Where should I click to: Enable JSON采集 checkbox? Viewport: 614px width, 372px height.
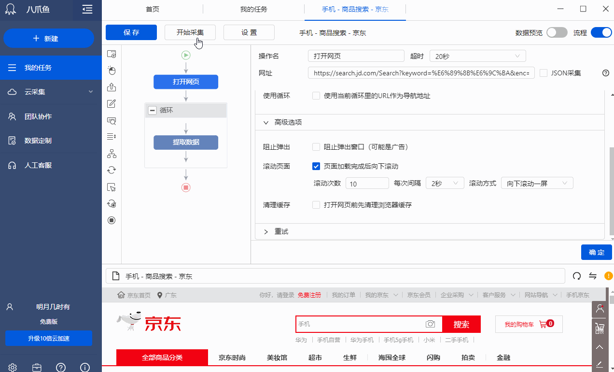(x=544, y=73)
